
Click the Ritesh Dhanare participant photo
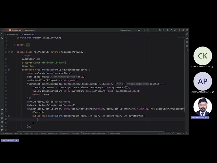click(x=203, y=107)
